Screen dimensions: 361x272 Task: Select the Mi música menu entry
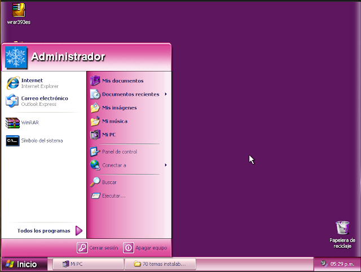[x=129, y=121]
